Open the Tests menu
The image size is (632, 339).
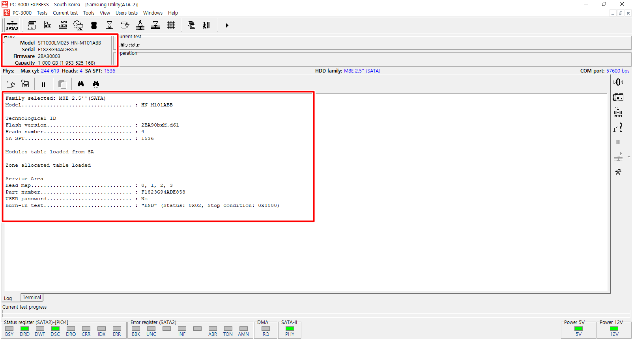coord(42,13)
